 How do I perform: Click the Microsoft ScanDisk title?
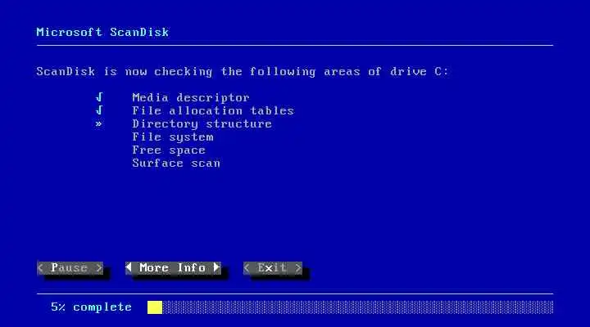point(102,32)
